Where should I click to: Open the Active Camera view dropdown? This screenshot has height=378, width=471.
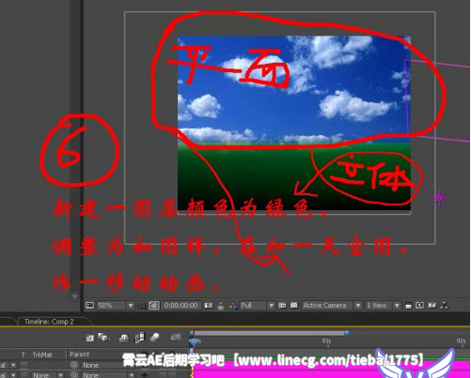[x=332, y=306]
